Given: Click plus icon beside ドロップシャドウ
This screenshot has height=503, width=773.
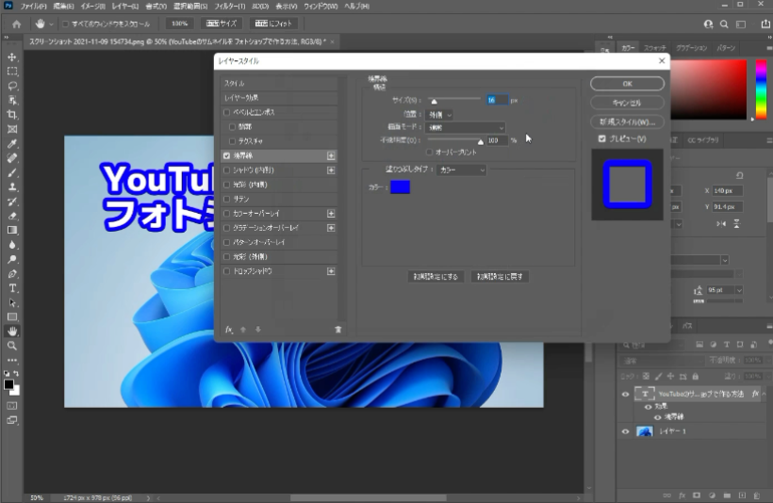Looking at the screenshot, I should tap(331, 271).
